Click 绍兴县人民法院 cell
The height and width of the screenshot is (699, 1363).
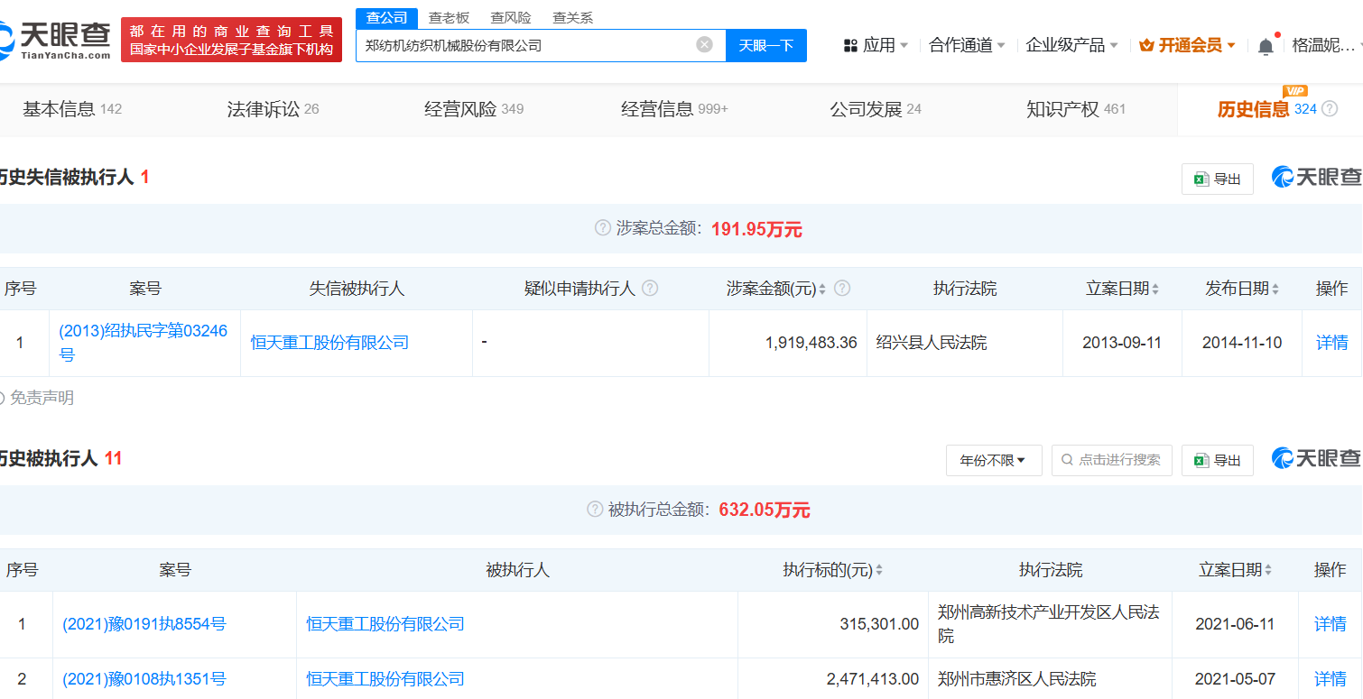coord(965,343)
